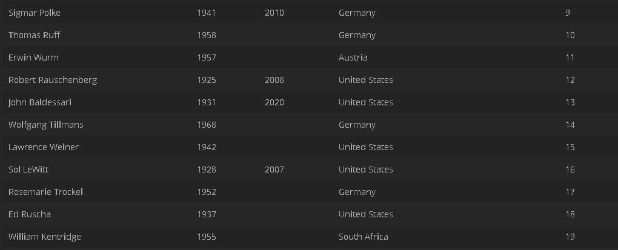The image size is (618, 250).
Task: Click the death year 2020 cell
Action: (274, 102)
